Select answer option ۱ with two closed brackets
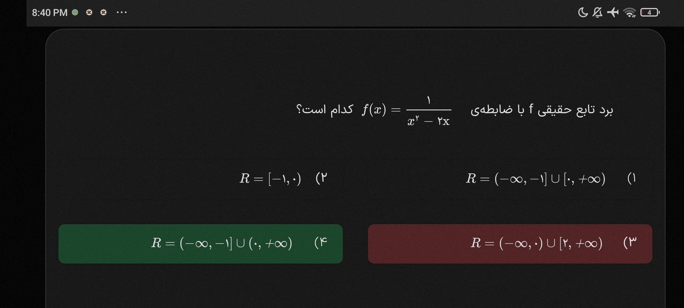Screen dimensions: 684x308 (536, 179)
